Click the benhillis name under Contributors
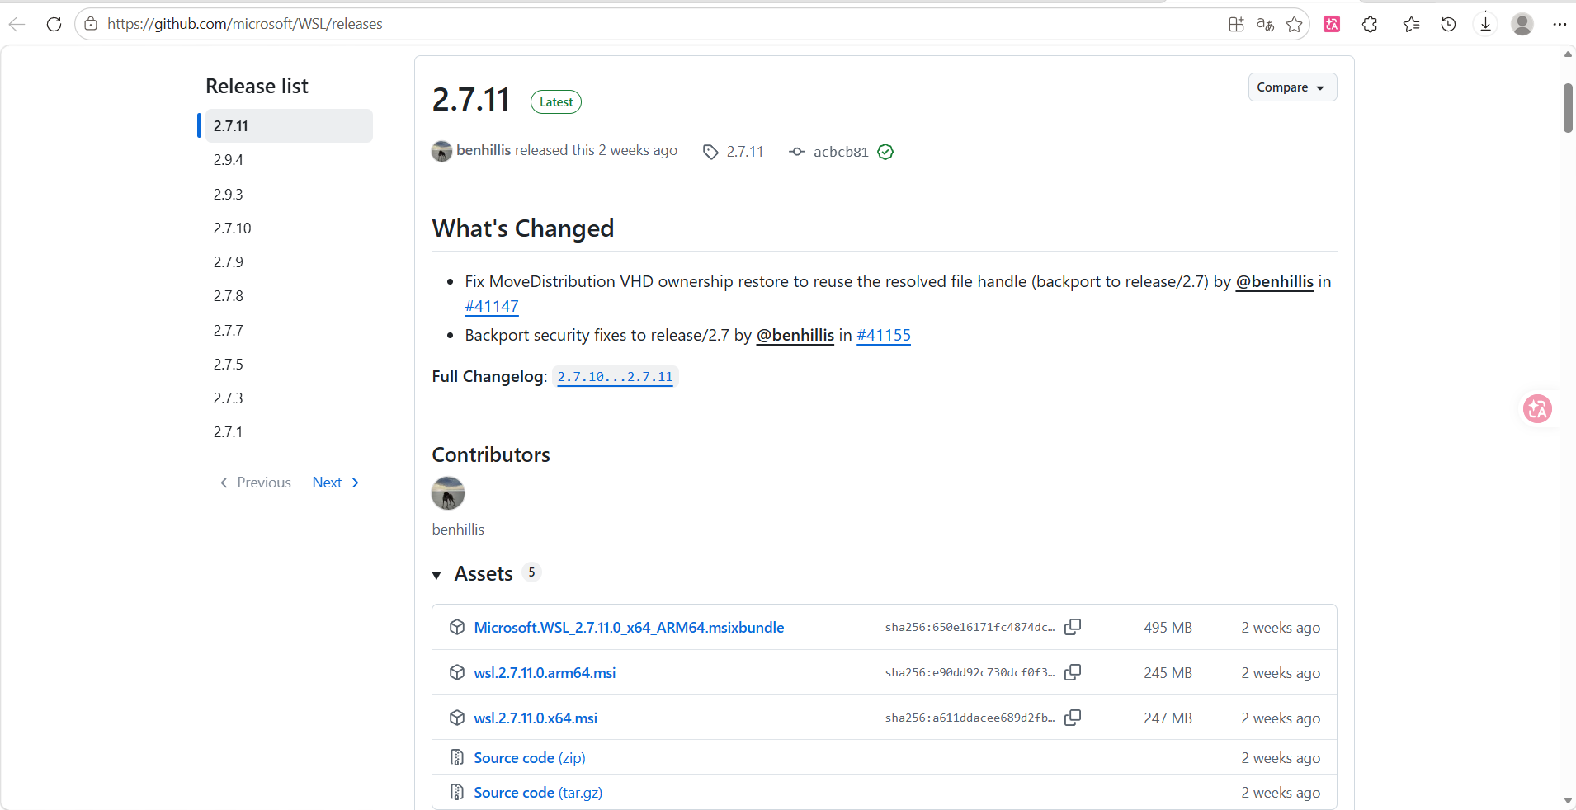Image resolution: width=1576 pixels, height=810 pixels. click(x=458, y=530)
